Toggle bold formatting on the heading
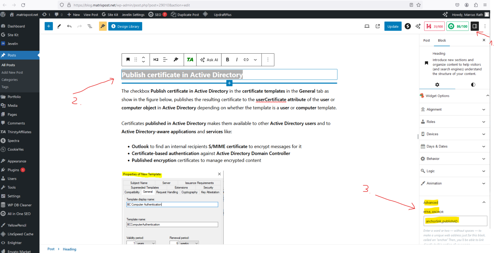Viewport: 494px width, 253px height. pos(227,59)
